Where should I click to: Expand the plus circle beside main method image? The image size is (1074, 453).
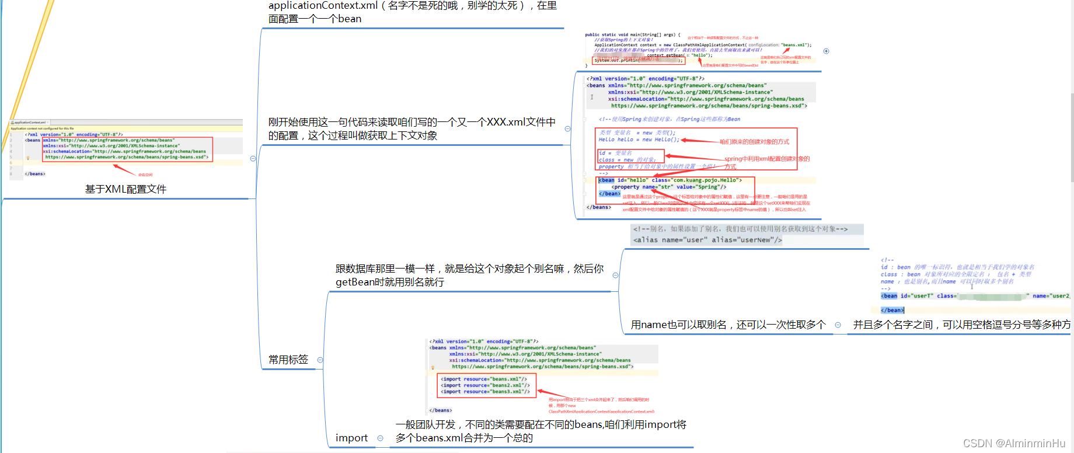click(x=826, y=51)
